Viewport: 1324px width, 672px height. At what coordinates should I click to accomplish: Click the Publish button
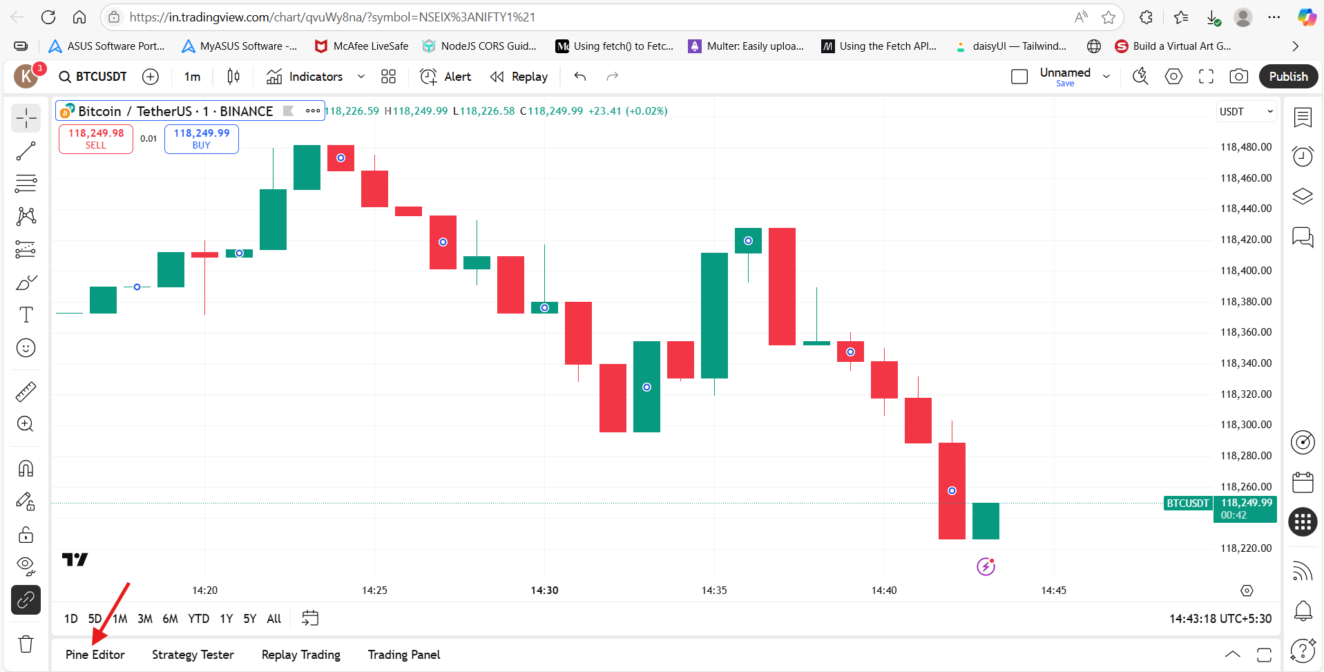tap(1288, 77)
